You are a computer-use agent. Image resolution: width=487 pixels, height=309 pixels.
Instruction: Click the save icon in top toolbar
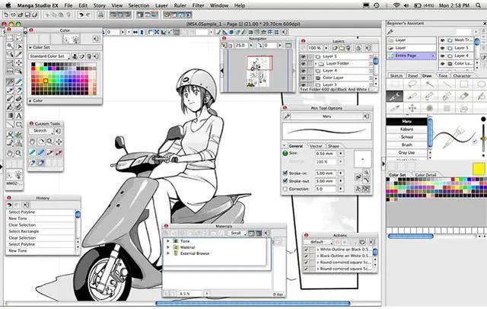click(x=27, y=14)
